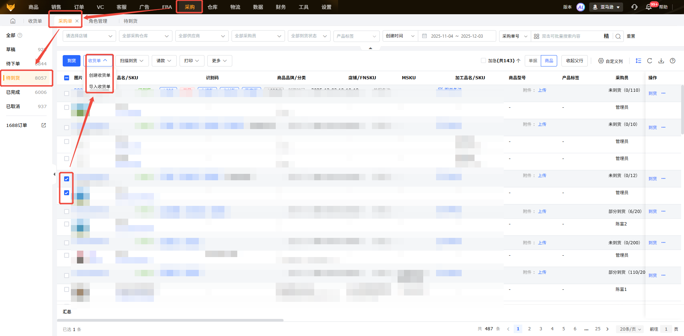Select the checkbox of the 部分到货 (110/20 row
The width and height of the screenshot is (684, 336).
tap(67, 276)
